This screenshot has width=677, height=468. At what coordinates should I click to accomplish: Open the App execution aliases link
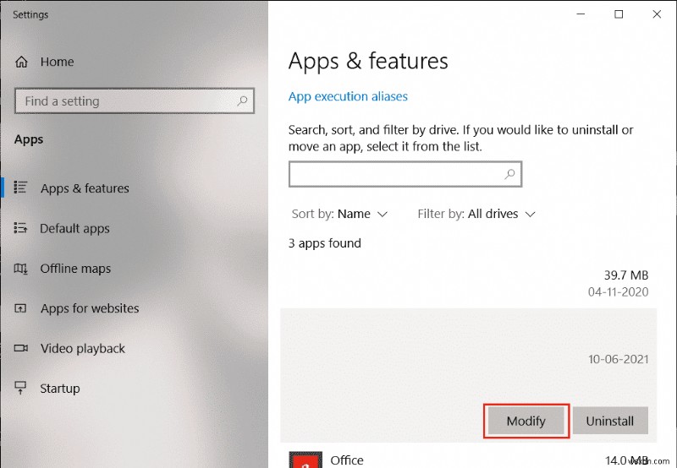coord(348,96)
